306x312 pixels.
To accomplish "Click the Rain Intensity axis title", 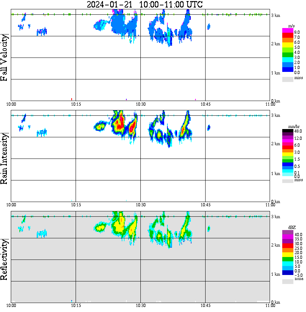I will 4,159.
